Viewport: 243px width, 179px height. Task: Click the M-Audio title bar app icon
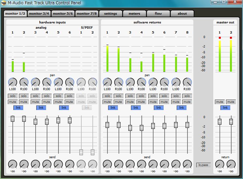coord(3,3)
